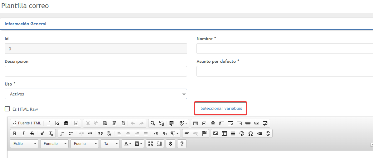The image size is (373, 158).
Task: Click the Seleccionar variables link
Action: [x=221, y=109]
